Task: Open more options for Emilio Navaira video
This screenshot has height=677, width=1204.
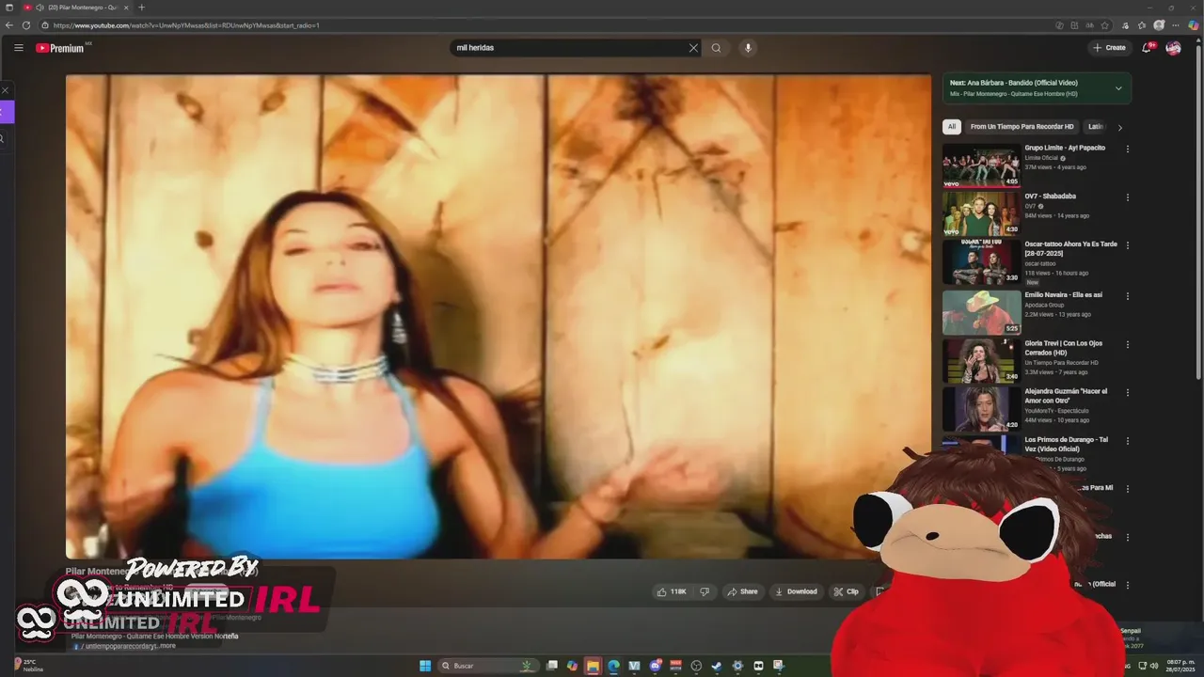Action: [x=1128, y=296]
